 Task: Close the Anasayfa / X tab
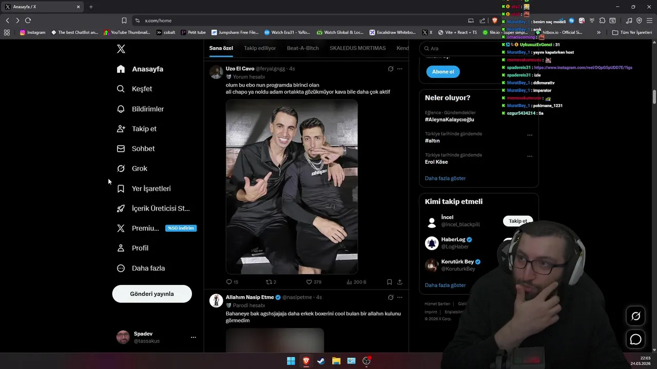point(79,7)
